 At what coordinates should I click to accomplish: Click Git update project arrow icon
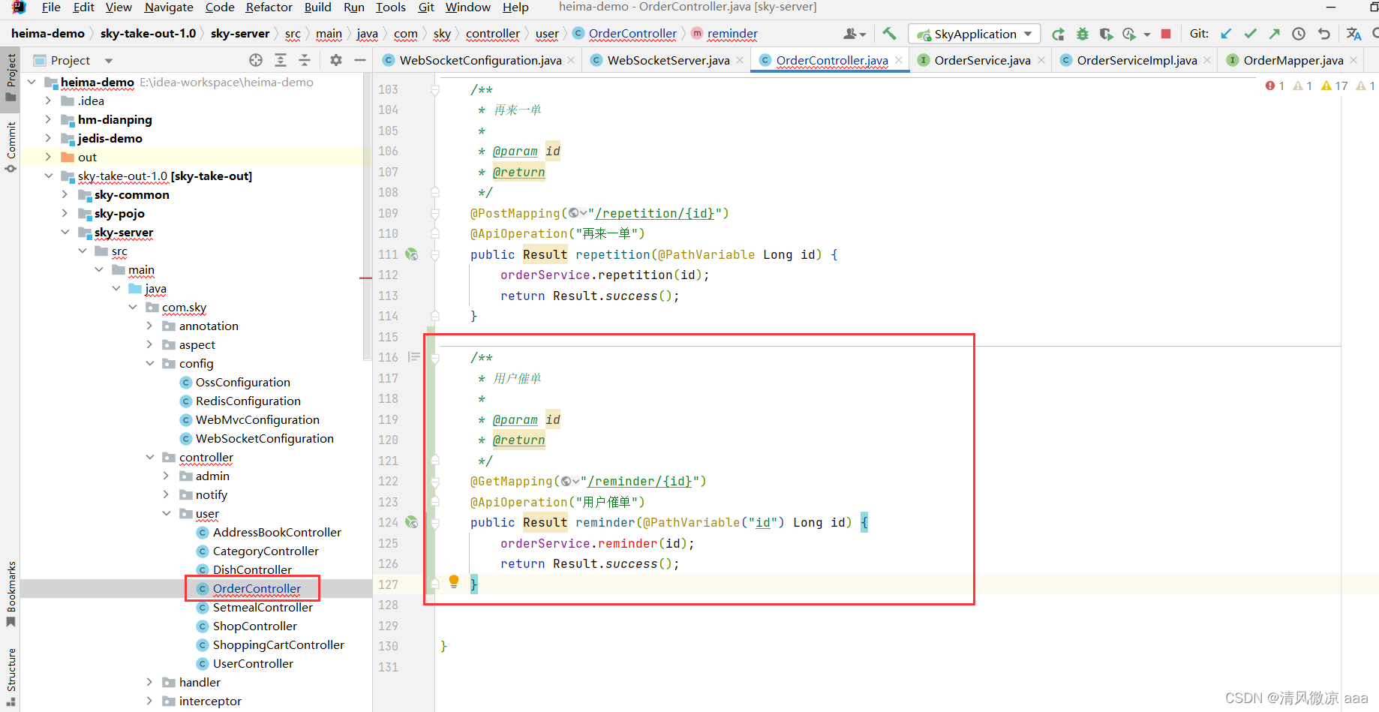pos(1226,34)
